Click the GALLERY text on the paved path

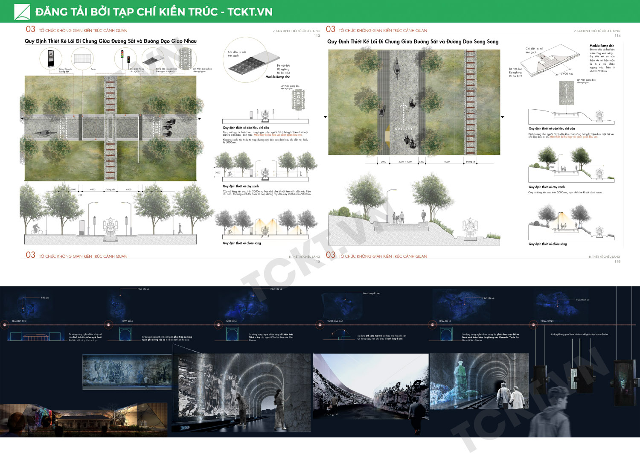point(403,128)
